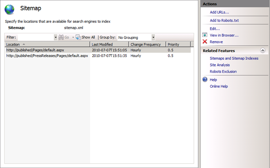This screenshot has height=168, width=270.
Task: Click the red Remove X icon
Action: (x=205, y=42)
